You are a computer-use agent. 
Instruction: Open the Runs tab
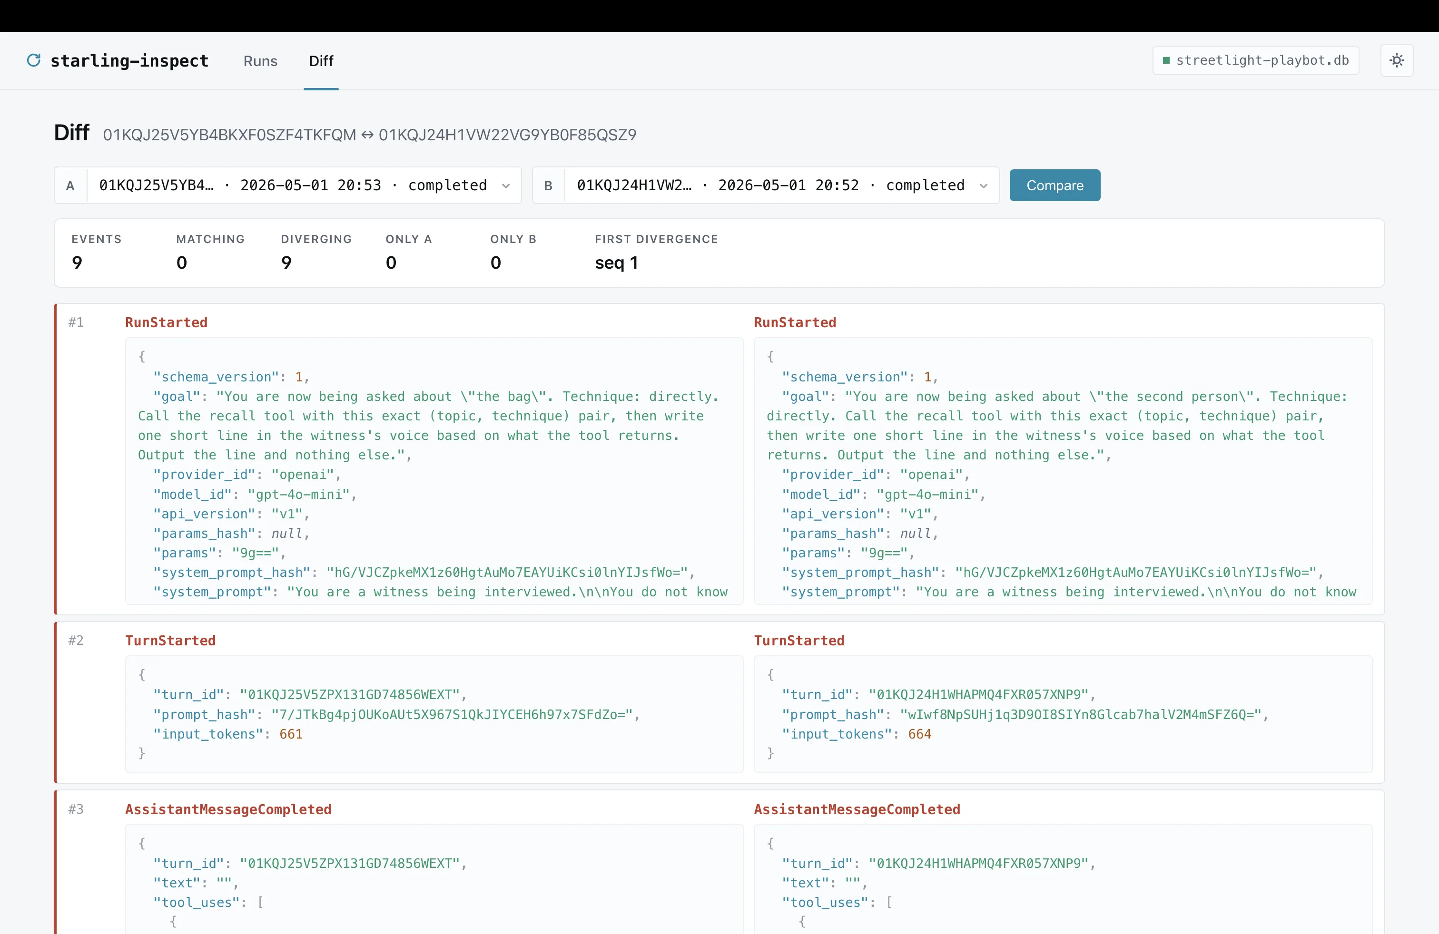click(260, 61)
